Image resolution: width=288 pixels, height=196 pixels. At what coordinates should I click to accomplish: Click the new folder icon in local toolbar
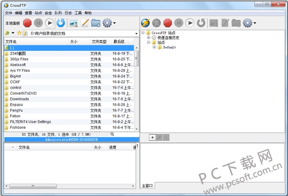[x=96, y=23]
